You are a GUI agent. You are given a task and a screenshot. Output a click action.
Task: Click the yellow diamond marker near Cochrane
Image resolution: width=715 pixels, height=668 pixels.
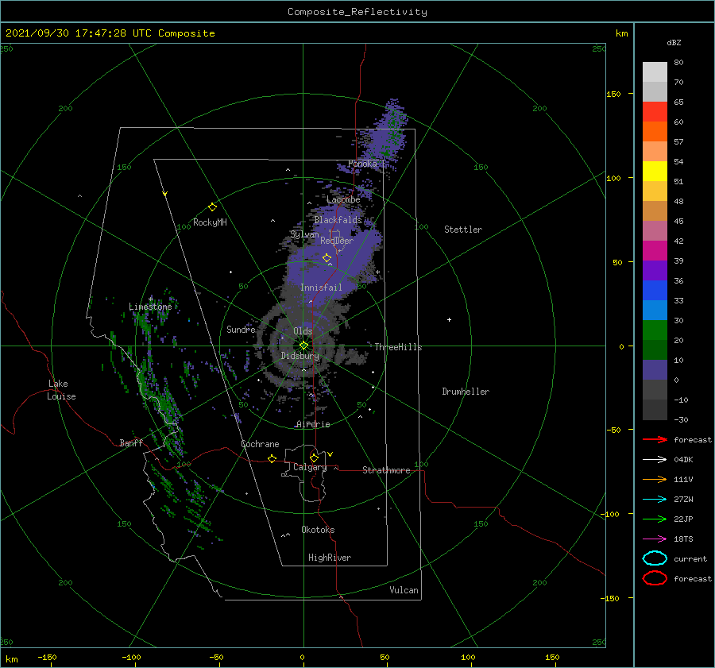point(272,458)
